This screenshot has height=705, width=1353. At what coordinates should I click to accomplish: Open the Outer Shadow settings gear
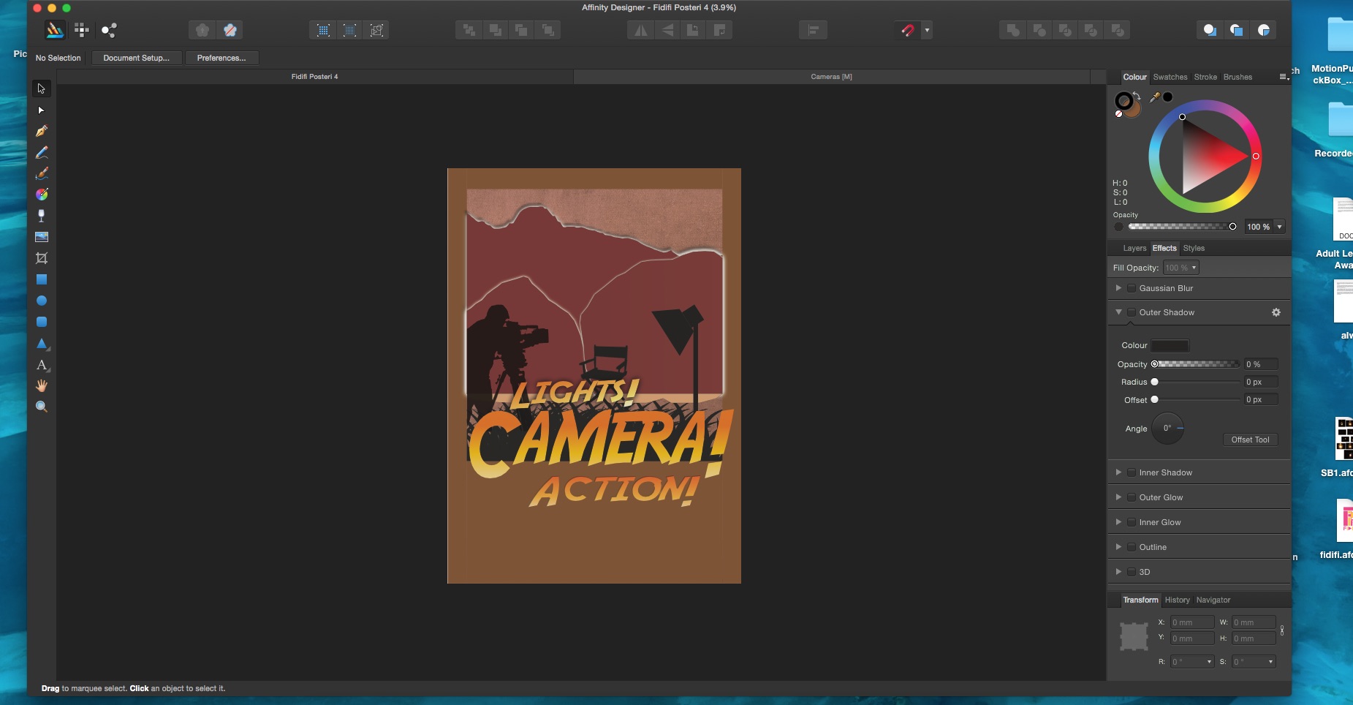click(1276, 312)
